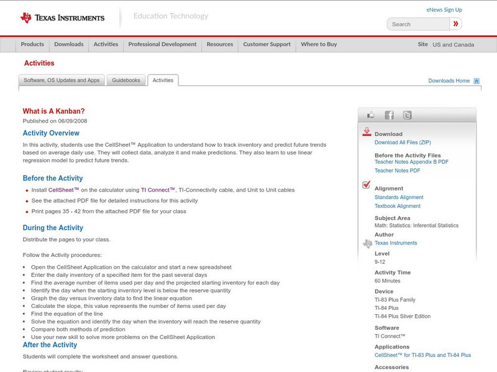Viewport: 497px width, 372px height.
Task: Open the Where to Buy menu
Action: tap(319, 44)
